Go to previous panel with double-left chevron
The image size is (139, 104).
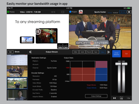(30, 52)
